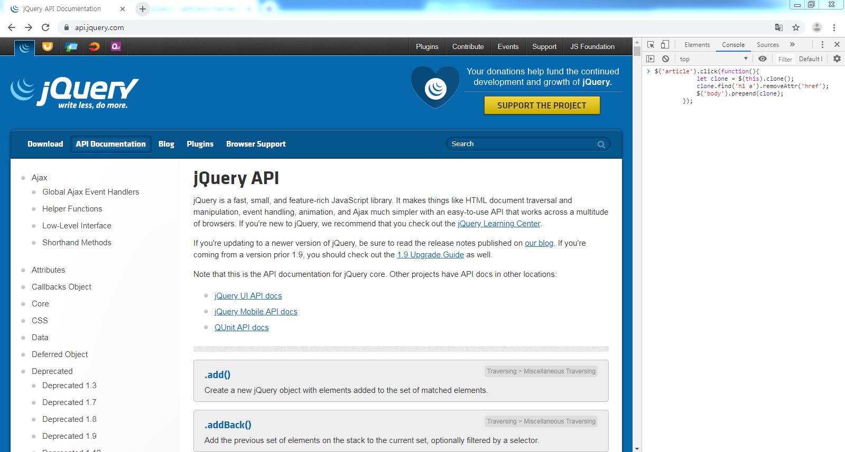Screen dimensions: 845x452
Task: Open a new browser tab
Action: click(143, 9)
